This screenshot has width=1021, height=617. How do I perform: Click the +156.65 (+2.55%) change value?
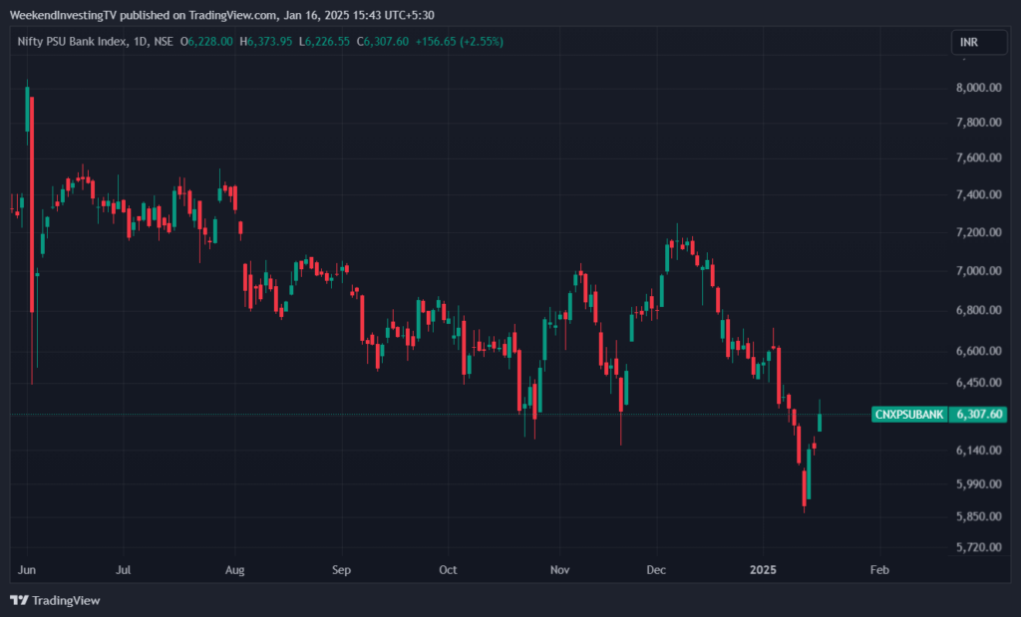[x=459, y=42]
